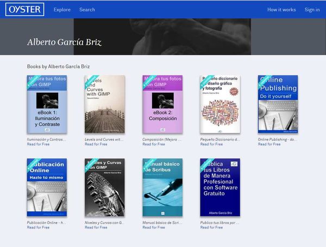Click the 'Manual básico de Scri...' title text
The image size is (326, 247).
coord(162,223)
